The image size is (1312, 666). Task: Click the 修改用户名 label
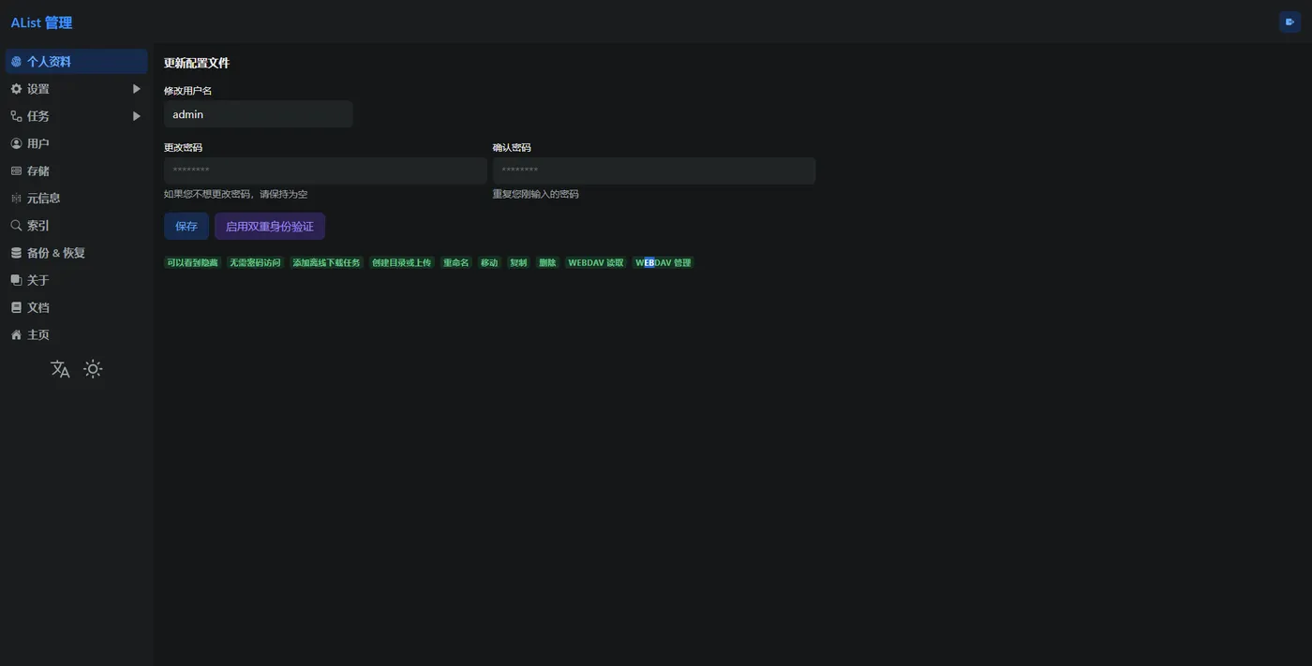coord(187,91)
